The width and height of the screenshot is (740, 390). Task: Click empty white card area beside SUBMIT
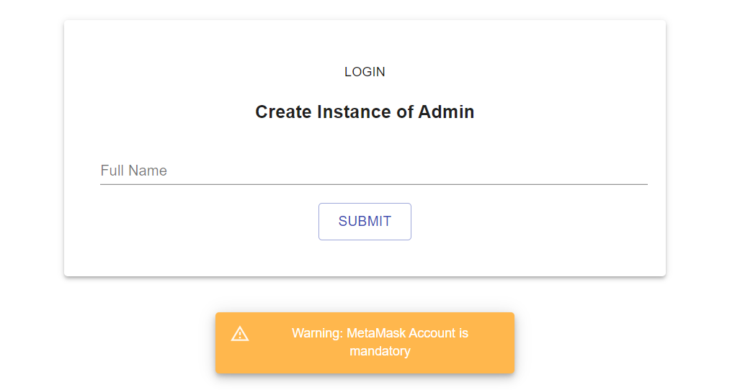(519, 222)
